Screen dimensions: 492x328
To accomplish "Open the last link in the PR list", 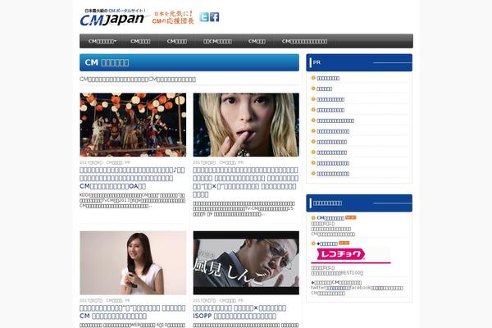I will [333, 174].
